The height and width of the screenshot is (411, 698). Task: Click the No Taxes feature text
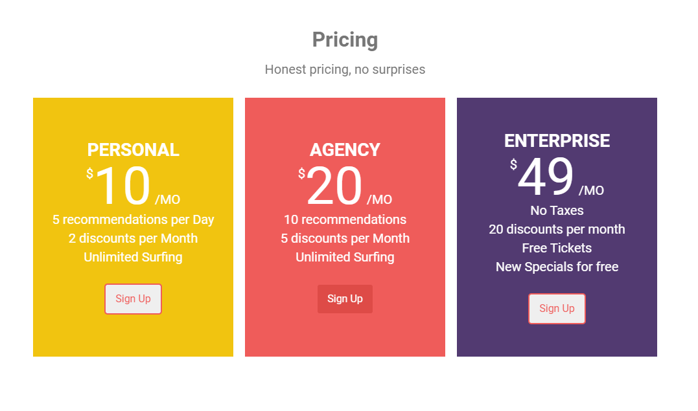(x=557, y=210)
